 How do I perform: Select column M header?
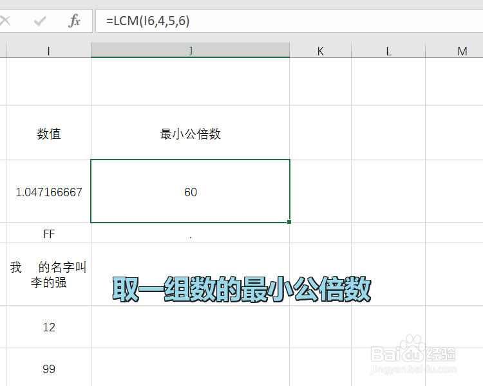[x=455, y=51]
